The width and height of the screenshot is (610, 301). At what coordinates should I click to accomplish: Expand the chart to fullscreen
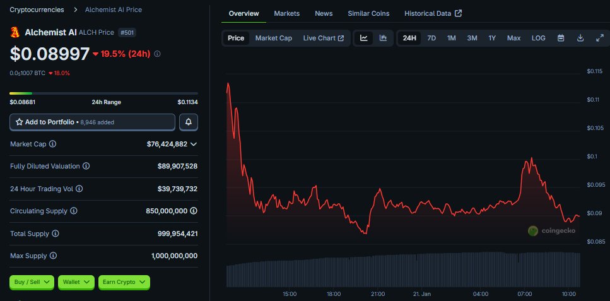click(x=600, y=38)
